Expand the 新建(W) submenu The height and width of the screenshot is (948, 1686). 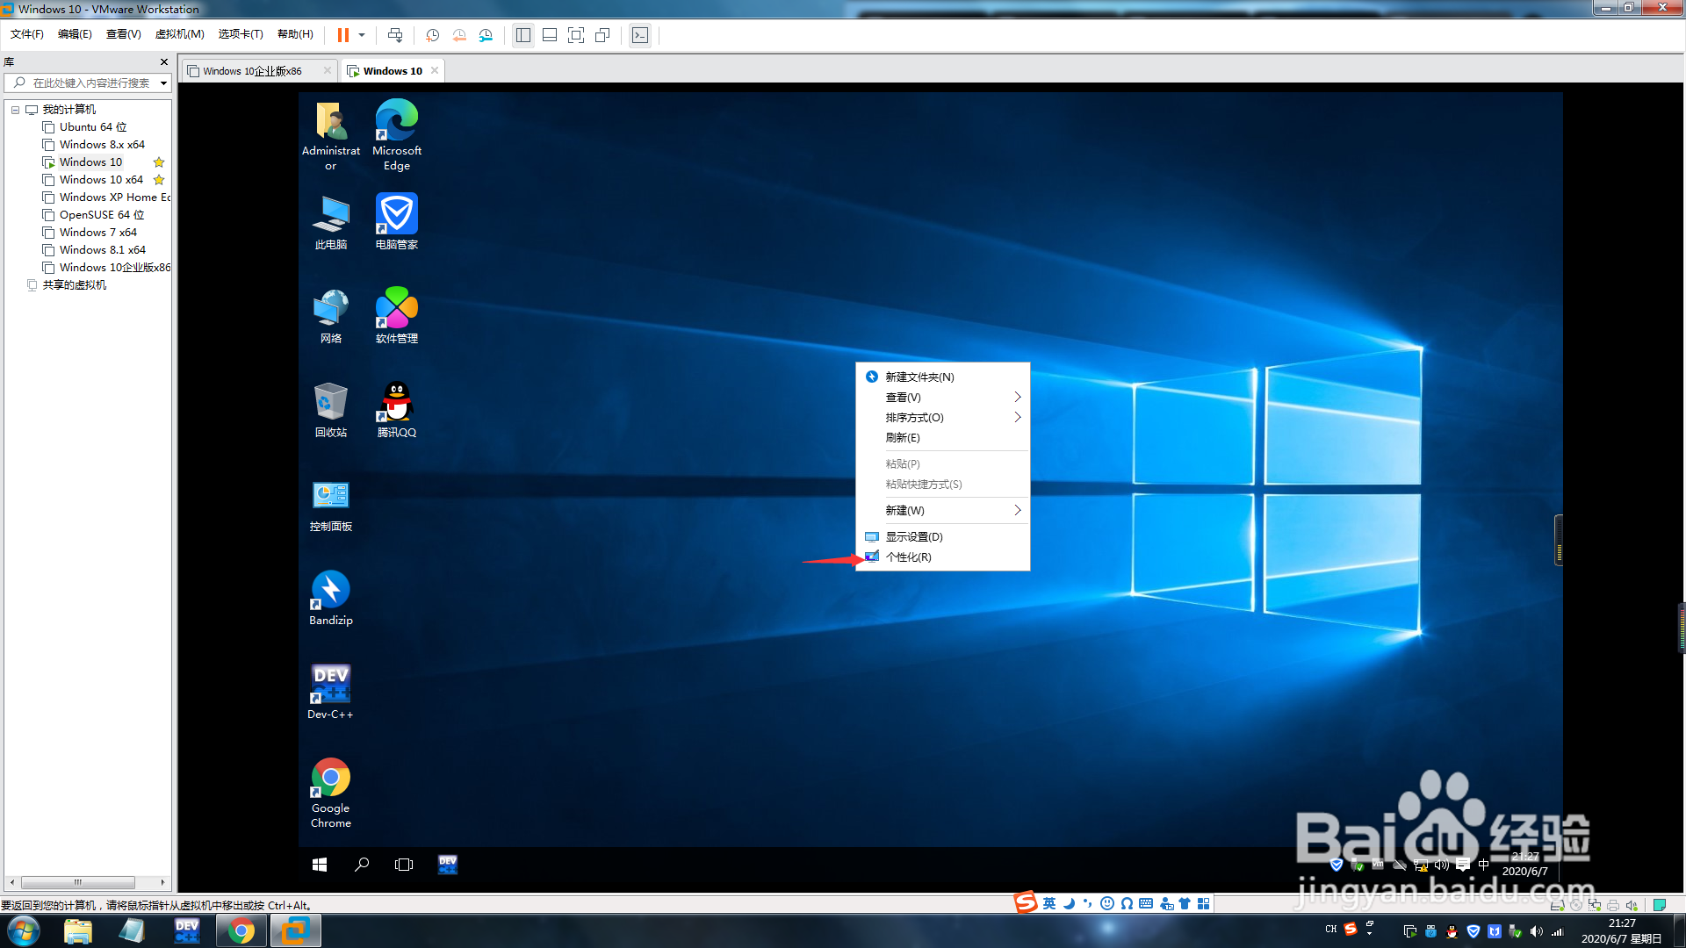point(942,510)
